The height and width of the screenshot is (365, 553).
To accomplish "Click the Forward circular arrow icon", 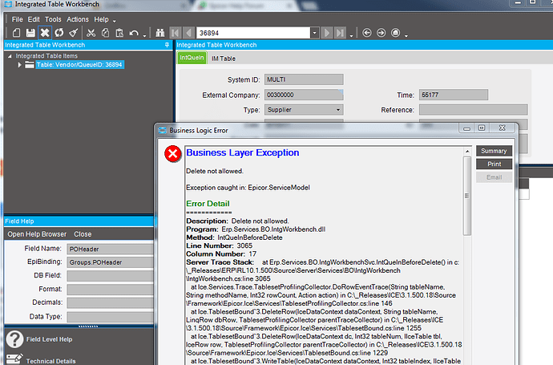I will click(x=381, y=33).
